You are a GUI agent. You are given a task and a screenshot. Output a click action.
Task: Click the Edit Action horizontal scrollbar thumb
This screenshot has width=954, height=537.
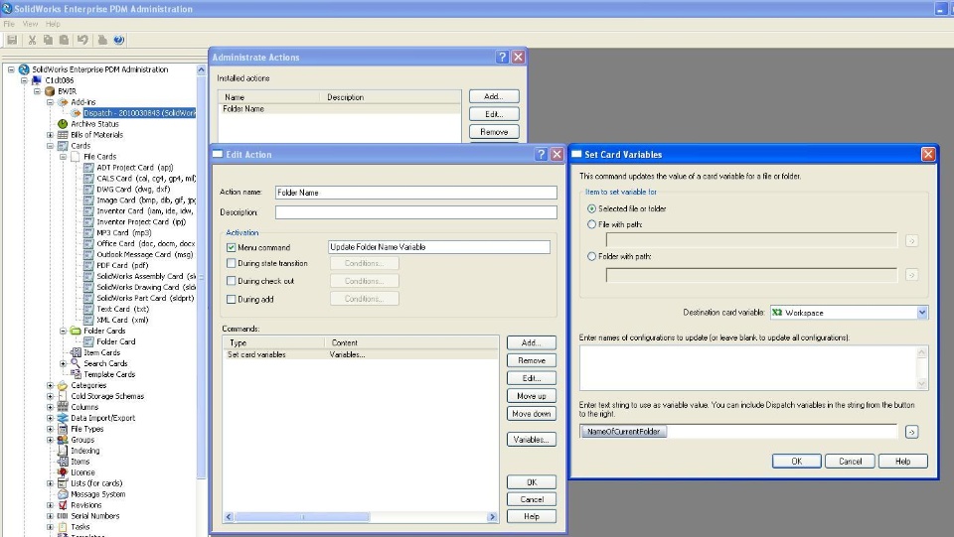coord(302,517)
